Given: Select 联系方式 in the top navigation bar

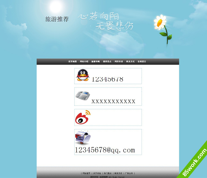Looking at the screenshot, I should click(x=130, y=62).
